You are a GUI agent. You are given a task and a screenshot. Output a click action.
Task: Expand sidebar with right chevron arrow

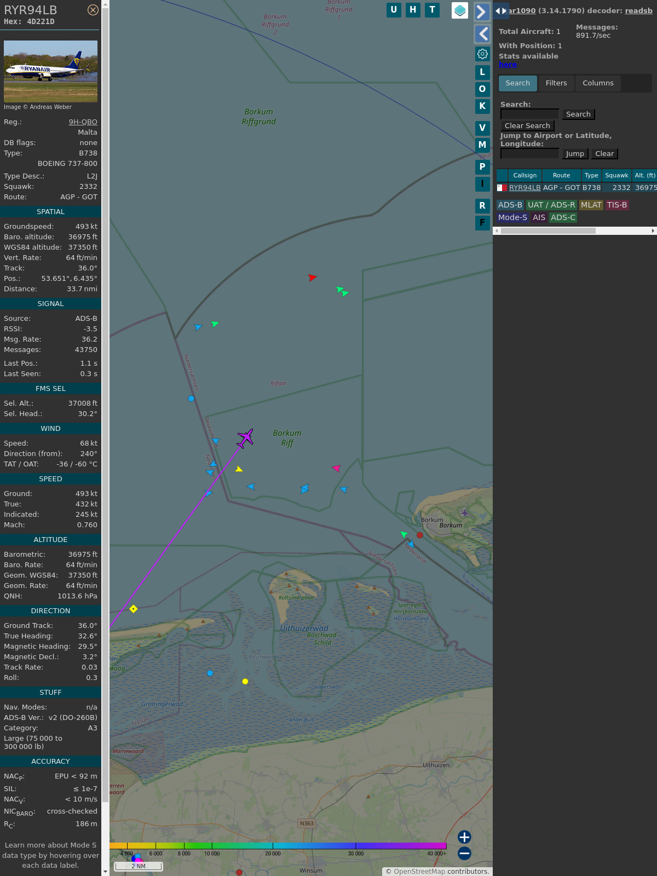click(x=482, y=12)
